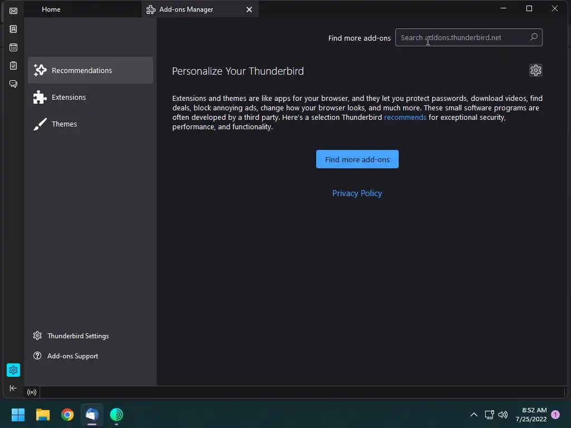This screenshot has height=428, width=571.
Task: Focus the Search addons.thunderbird.net field
Action: [x=468, y=37]
